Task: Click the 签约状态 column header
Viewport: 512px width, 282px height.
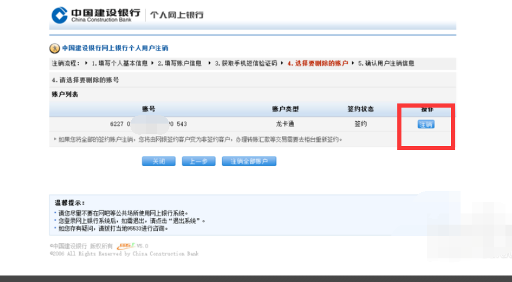Action: 360,109
